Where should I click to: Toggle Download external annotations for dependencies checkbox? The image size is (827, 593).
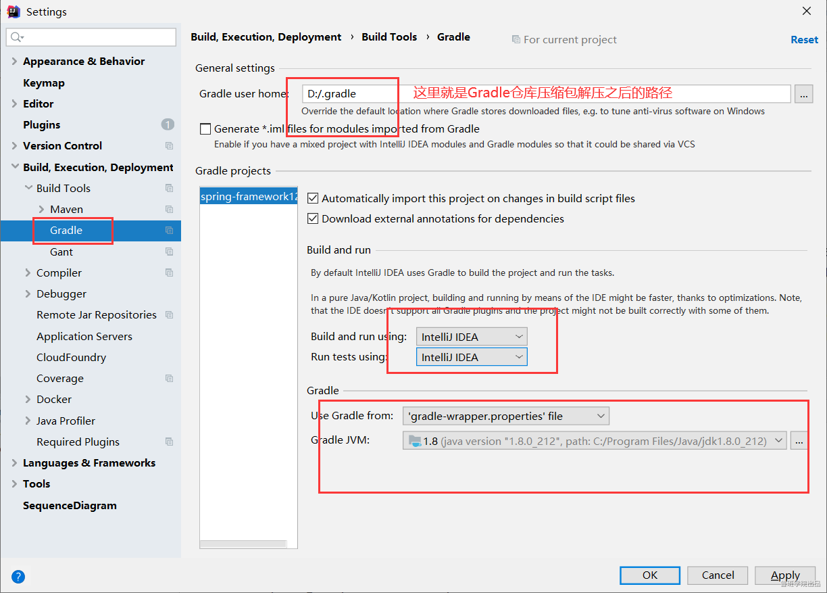[x=313, y=218]
